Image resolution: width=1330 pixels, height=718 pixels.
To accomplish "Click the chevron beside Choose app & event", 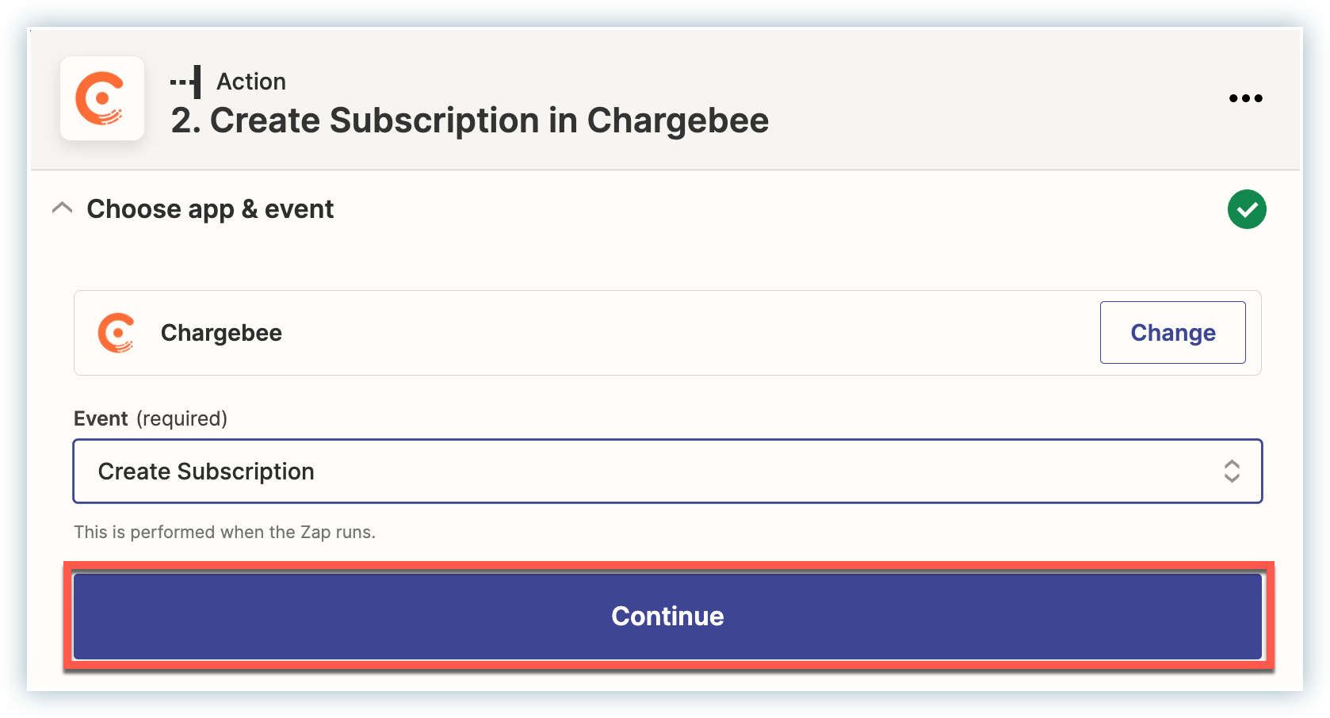I will (x=62, y=208).
